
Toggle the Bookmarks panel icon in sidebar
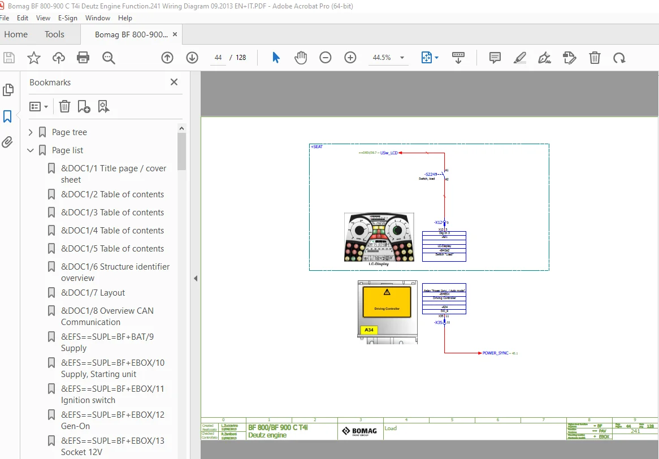pos(7,116)
